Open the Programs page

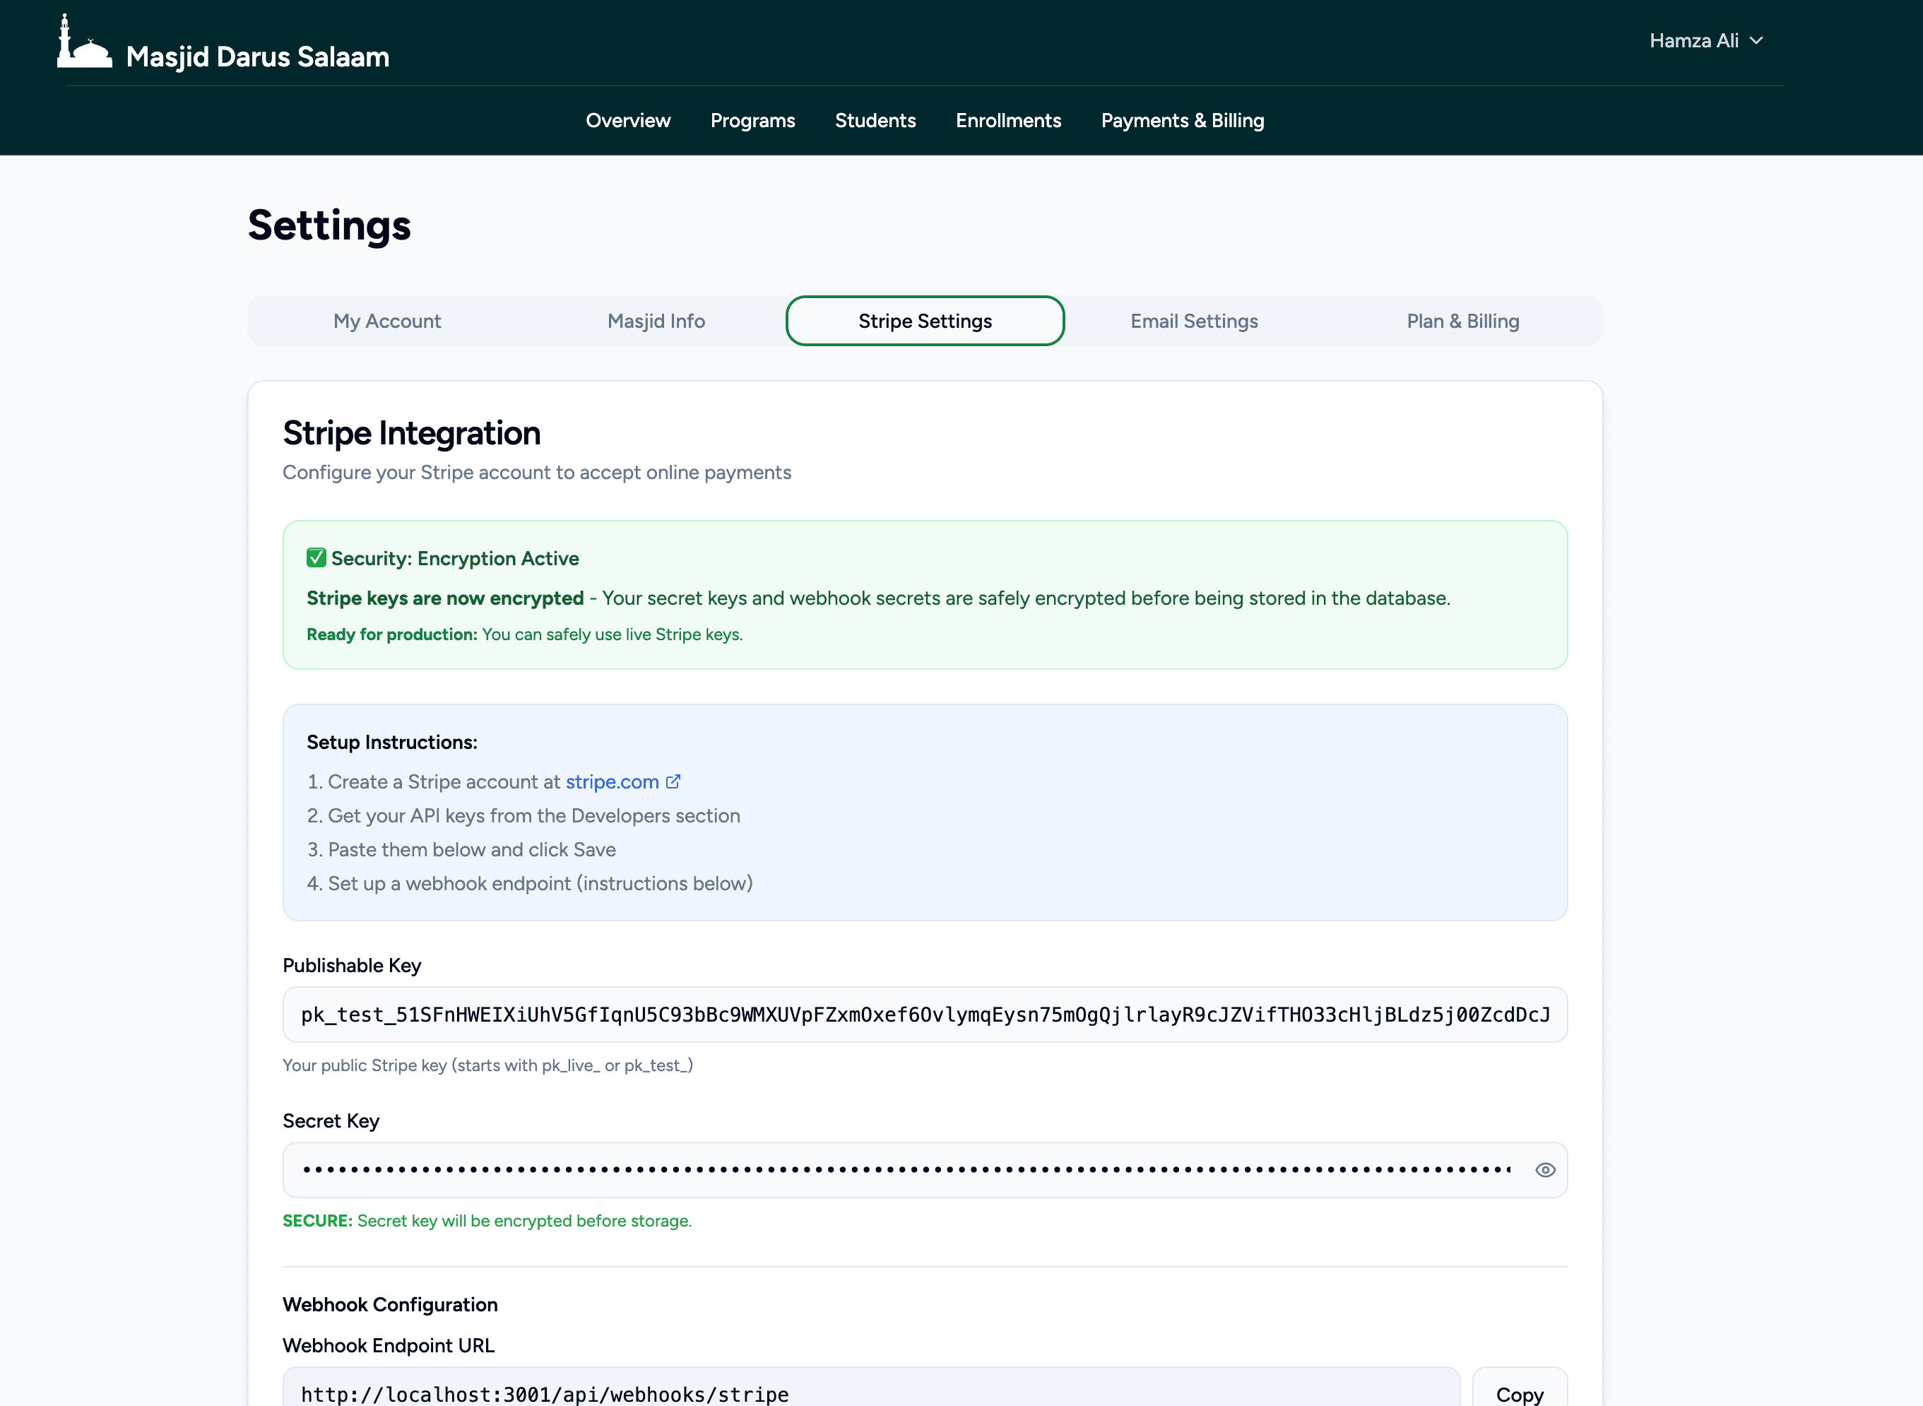tap(752, 121)
